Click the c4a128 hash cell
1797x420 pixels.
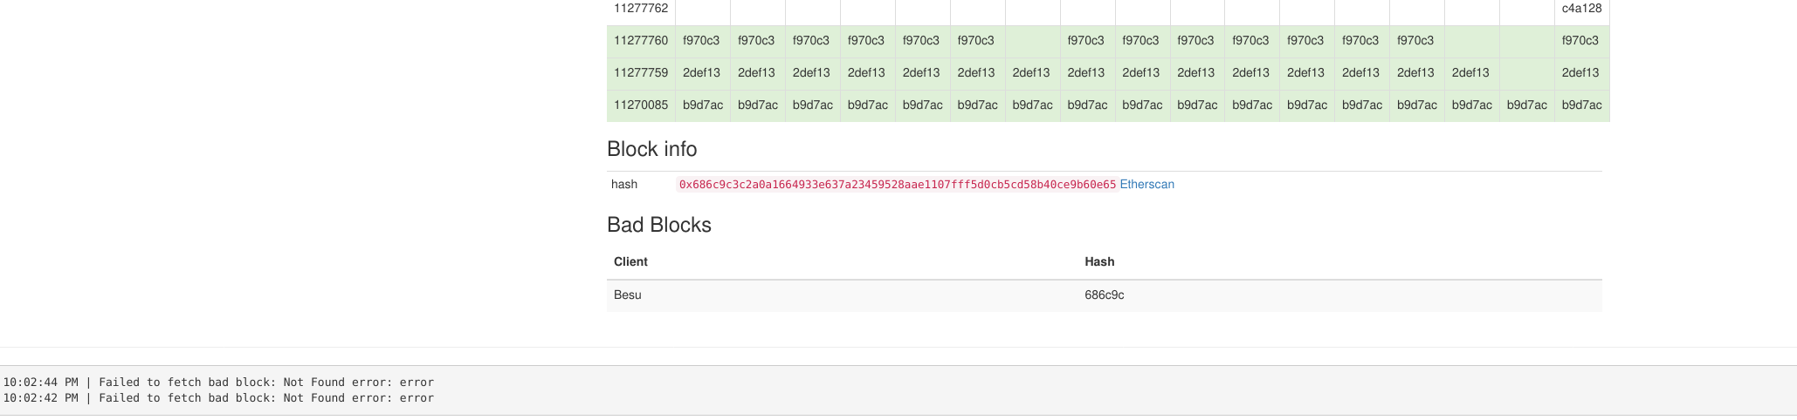1581,9
